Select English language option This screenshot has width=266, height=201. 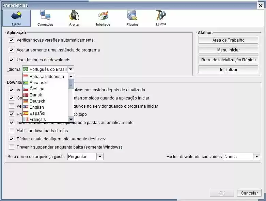pyautogui.click(x=45, y=107)
